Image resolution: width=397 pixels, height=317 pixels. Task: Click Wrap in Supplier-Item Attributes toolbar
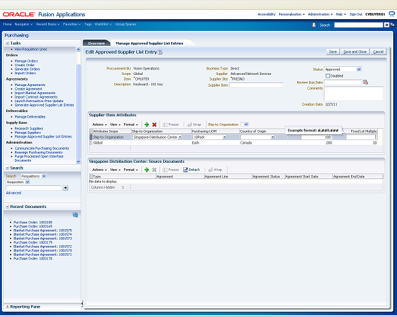[194, 124]
